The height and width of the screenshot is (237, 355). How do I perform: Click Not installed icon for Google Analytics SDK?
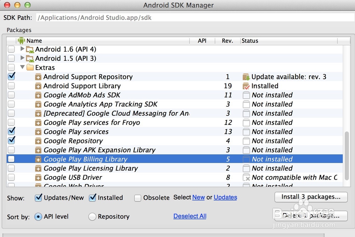click(x=246, y=104)
